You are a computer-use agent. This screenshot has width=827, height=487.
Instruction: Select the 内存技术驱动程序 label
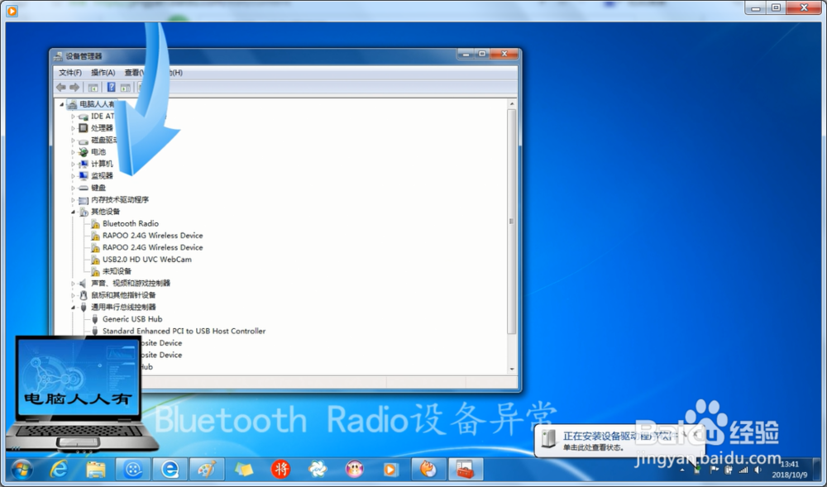click(120, 200)
